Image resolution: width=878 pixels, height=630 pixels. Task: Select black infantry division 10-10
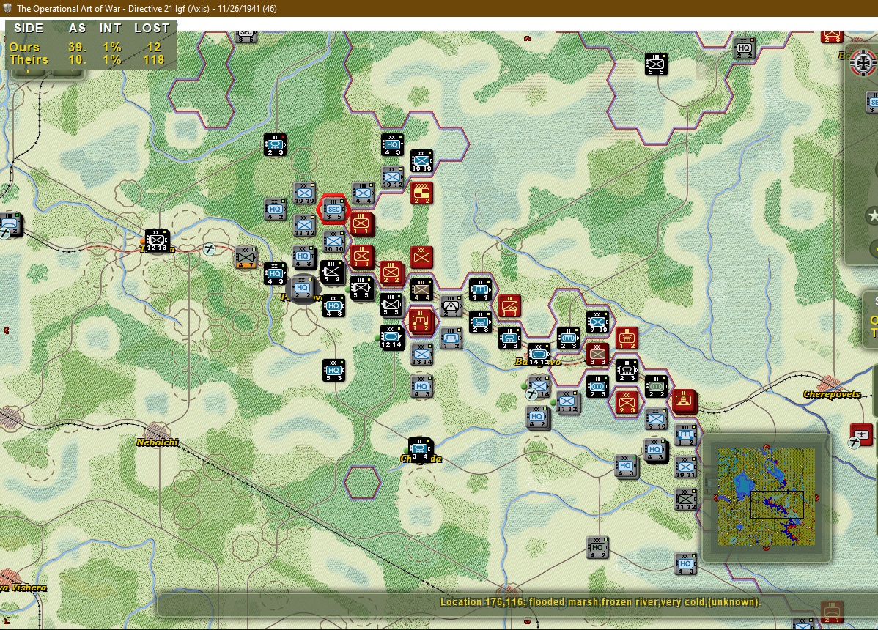(421, 160)
